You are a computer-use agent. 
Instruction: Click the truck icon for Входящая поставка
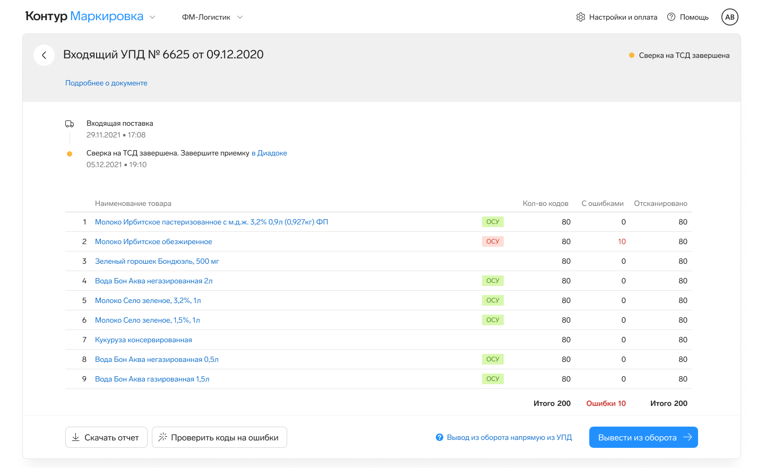tap(70, 124)
